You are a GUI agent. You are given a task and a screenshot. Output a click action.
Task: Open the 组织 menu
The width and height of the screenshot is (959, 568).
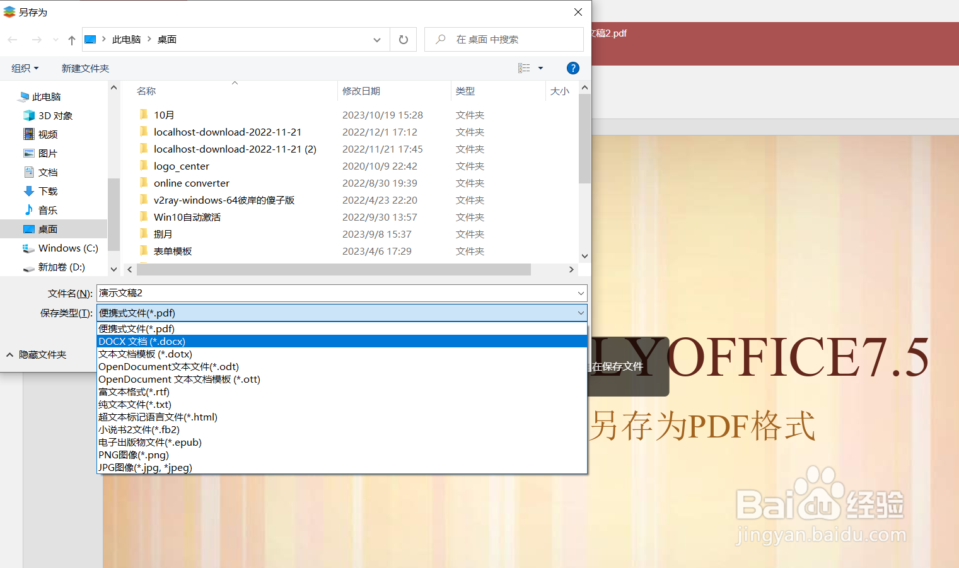25,68
